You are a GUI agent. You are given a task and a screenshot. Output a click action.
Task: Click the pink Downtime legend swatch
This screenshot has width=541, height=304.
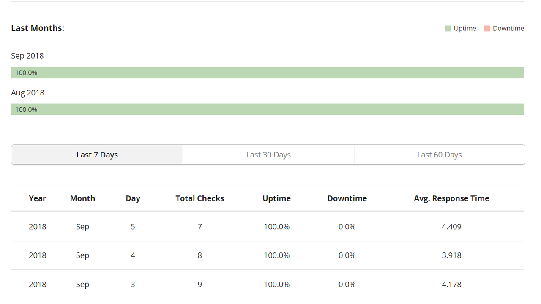point(487,29)
